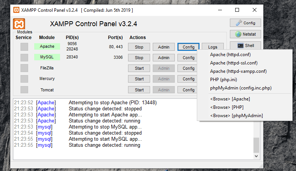Screen dimensions: 296x171
Task: Click the PID(s) column header
Action: 72,38
